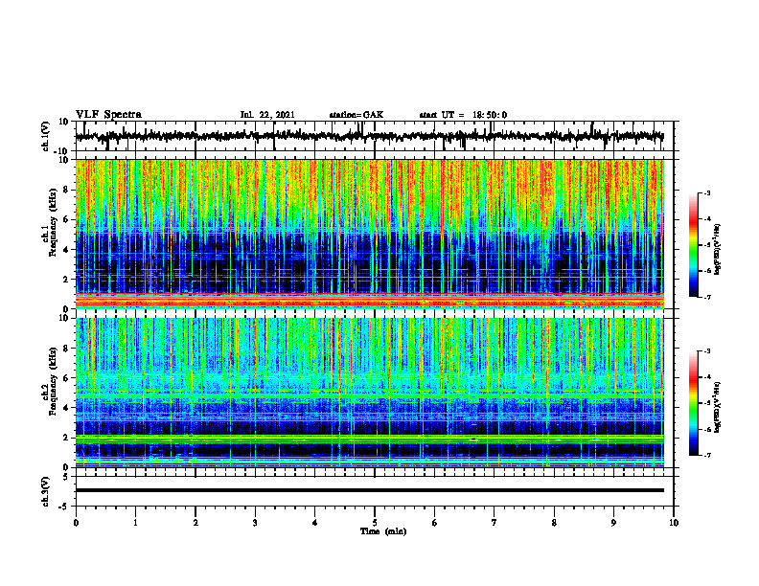
Task: Click the "6" minute tick on the time axis
Action: point(435,523)
